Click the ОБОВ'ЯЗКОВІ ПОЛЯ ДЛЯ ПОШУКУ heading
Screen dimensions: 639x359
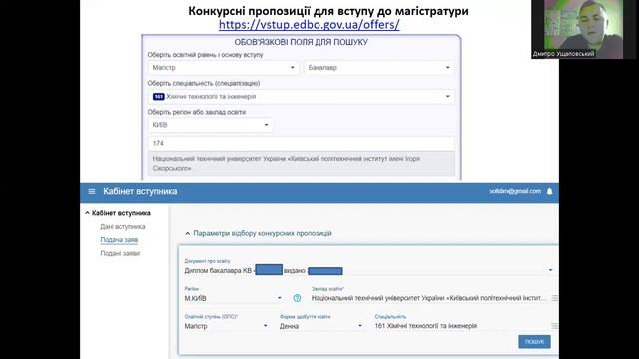tap(302, 42)
